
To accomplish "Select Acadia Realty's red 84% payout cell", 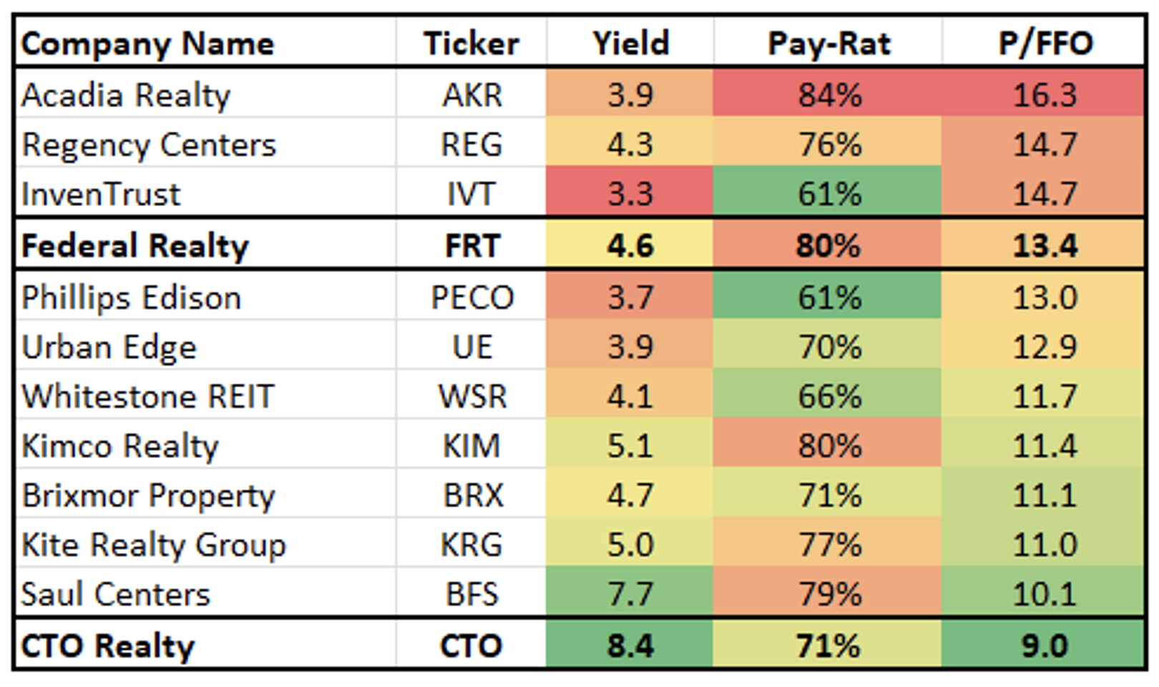I will 828,94.
